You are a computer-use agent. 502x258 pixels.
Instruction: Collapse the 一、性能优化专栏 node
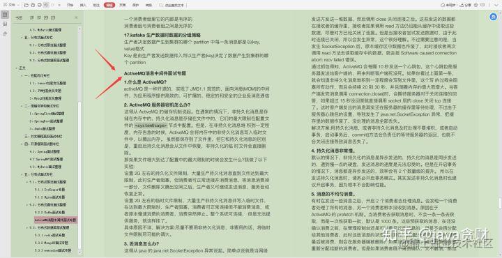coord(22,75)
